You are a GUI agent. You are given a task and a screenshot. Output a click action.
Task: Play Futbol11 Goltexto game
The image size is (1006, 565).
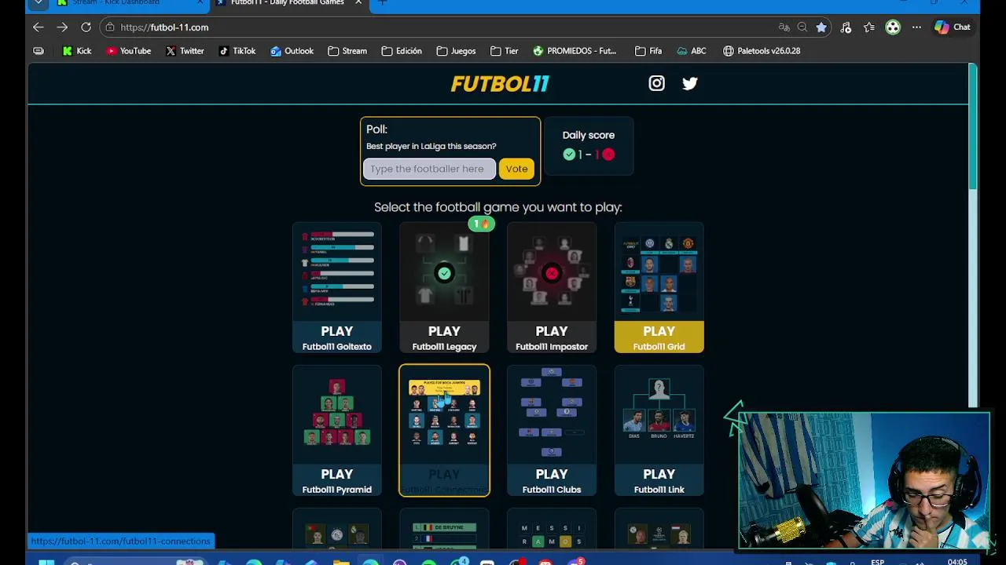coord(337,288)
